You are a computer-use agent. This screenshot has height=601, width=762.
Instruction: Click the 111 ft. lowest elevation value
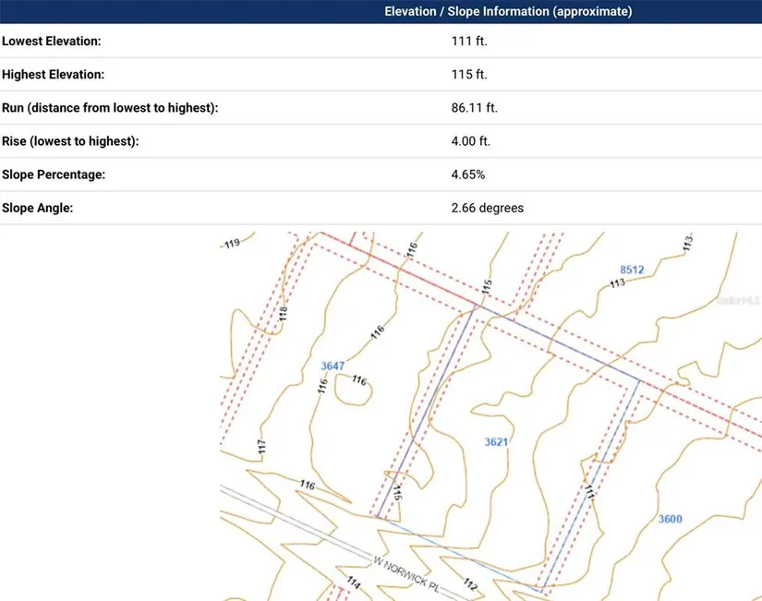tap(468, 42)
